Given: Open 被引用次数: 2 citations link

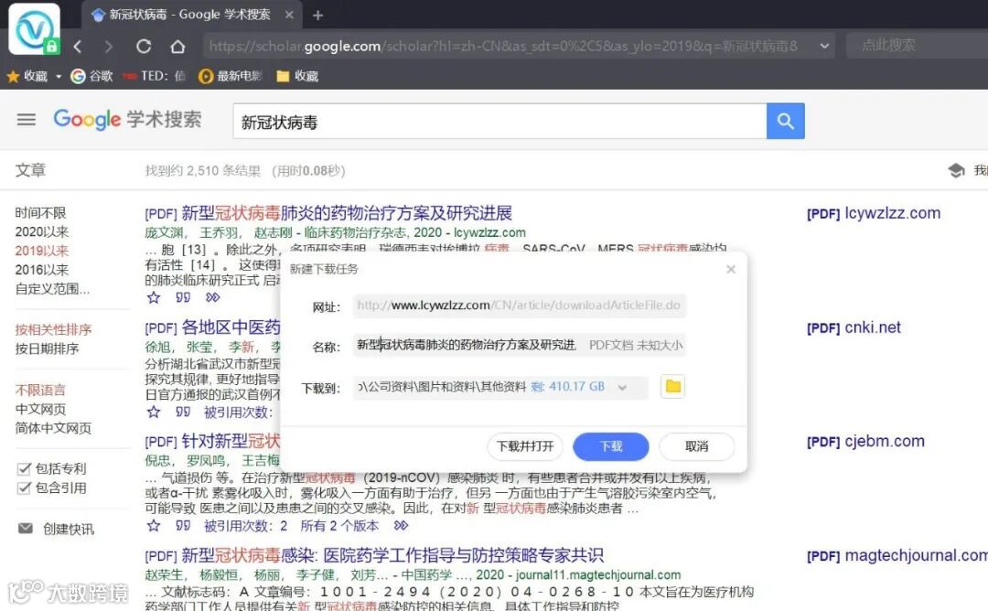Looking at the screenshot, I should pos(246,526).
